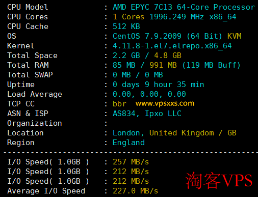The width and height of the screenshot is (258, 197).
Task: Click the 2.2 GB / 4.8 GB space value
Action: [147, 55]
